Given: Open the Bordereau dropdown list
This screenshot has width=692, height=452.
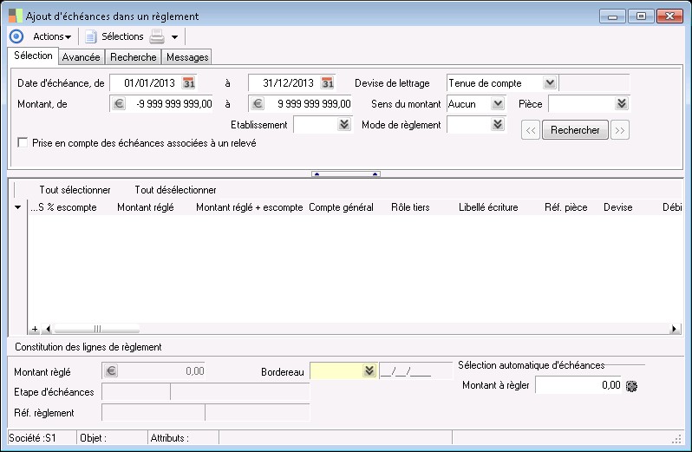Looking at the screenshot, I should [x=370, y=371].
